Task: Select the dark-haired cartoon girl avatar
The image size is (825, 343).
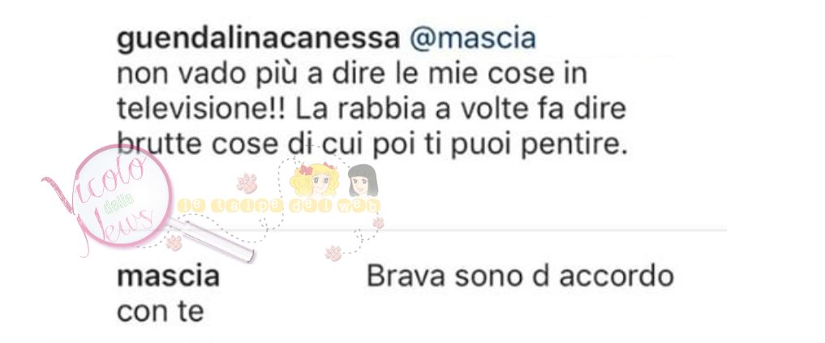Action: (x=362, y=181)
